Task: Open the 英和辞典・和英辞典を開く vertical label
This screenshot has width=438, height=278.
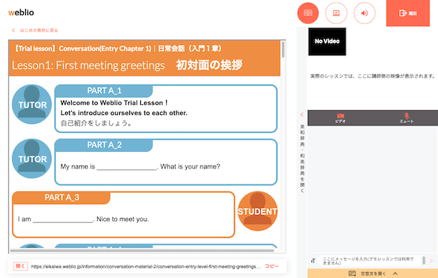Action: [x=302, y=158]
